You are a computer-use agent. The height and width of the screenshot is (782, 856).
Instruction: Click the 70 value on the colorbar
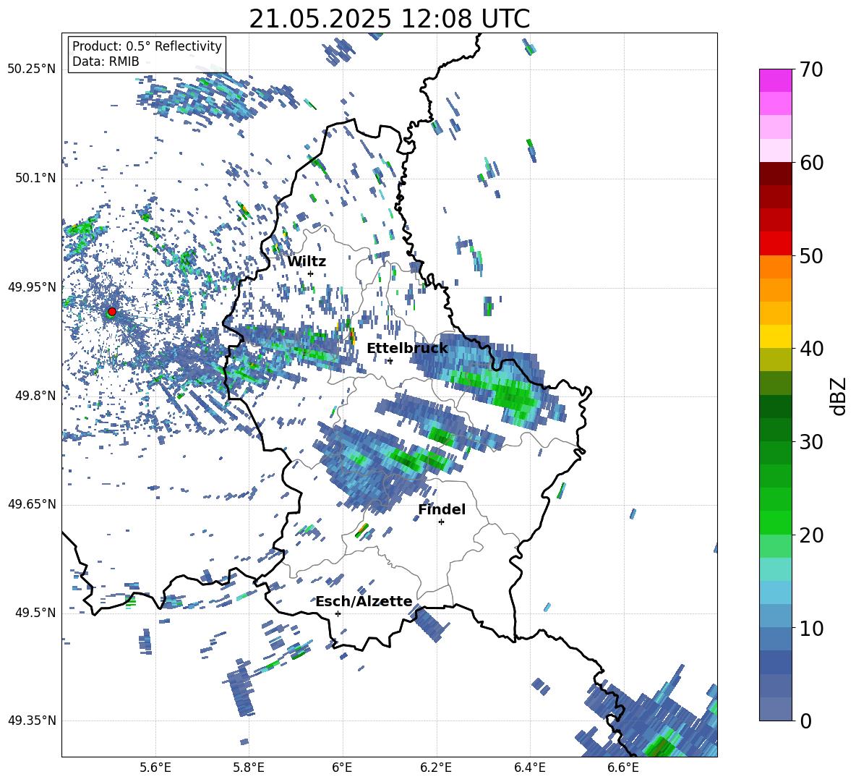click(810, 69)
